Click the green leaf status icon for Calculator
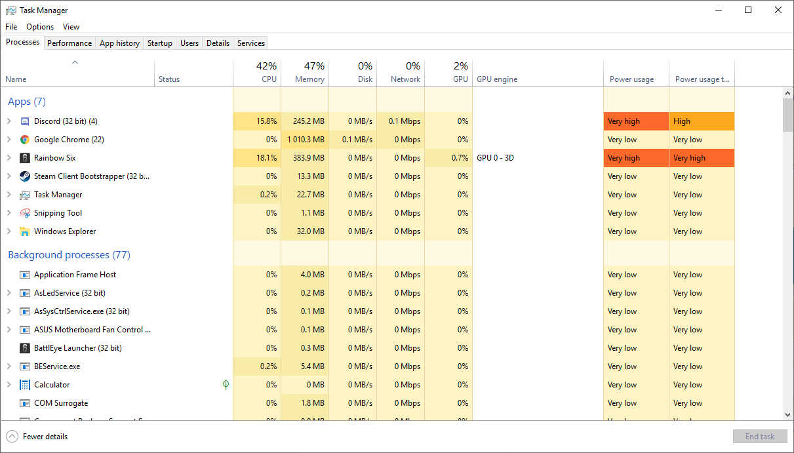 click(x=226, y=384)
